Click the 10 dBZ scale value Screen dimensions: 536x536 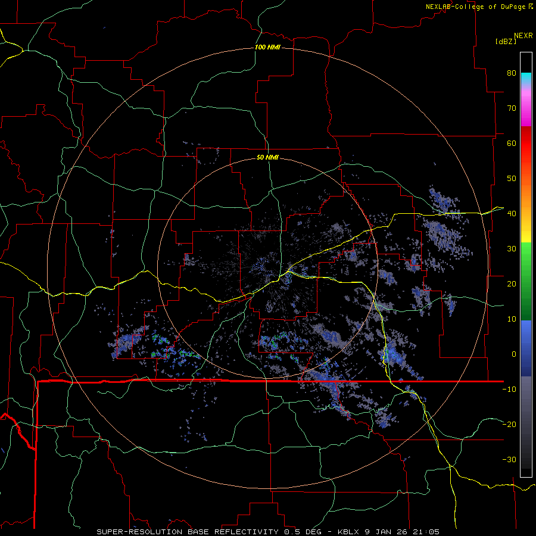(x=512, y=319)
